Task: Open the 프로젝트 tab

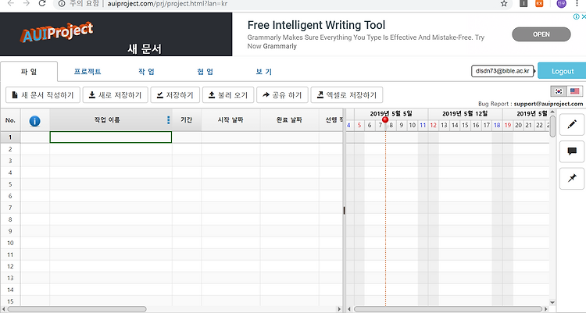Action: (x=88, y=71)
